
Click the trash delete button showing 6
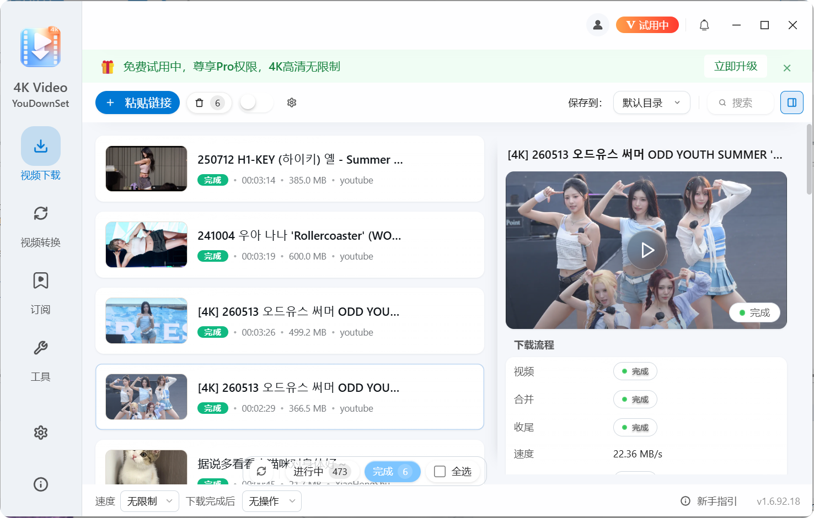[210, 102]
